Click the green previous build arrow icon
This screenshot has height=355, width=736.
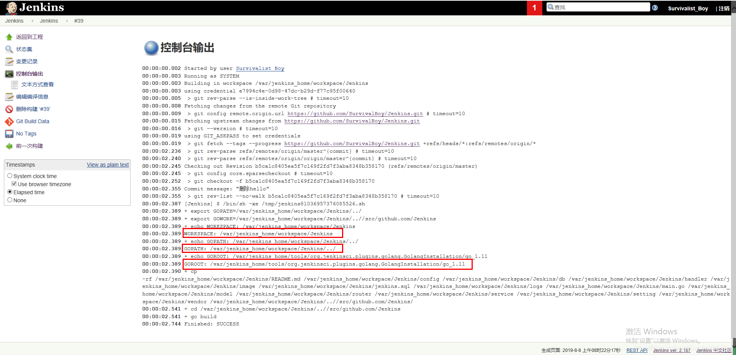tap(9, 146)
